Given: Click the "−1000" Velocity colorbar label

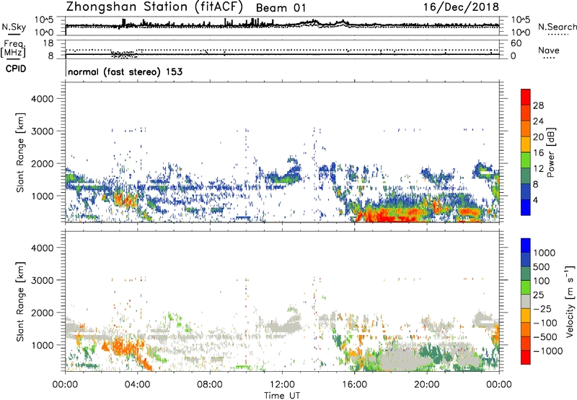Looking at the screenshot, I should [x=547, y=351].
